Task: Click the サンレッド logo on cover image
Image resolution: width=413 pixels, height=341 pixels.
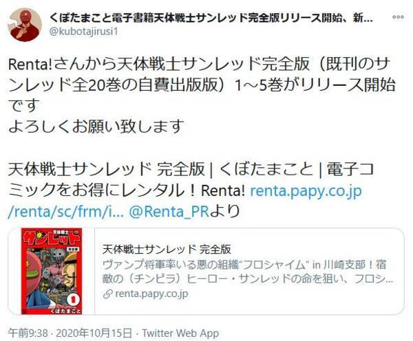Action: point(52,238)
